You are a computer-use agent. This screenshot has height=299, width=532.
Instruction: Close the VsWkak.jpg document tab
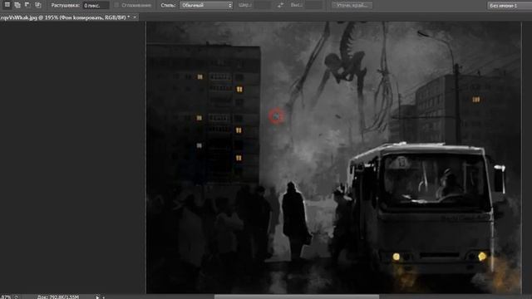(135, 17)
